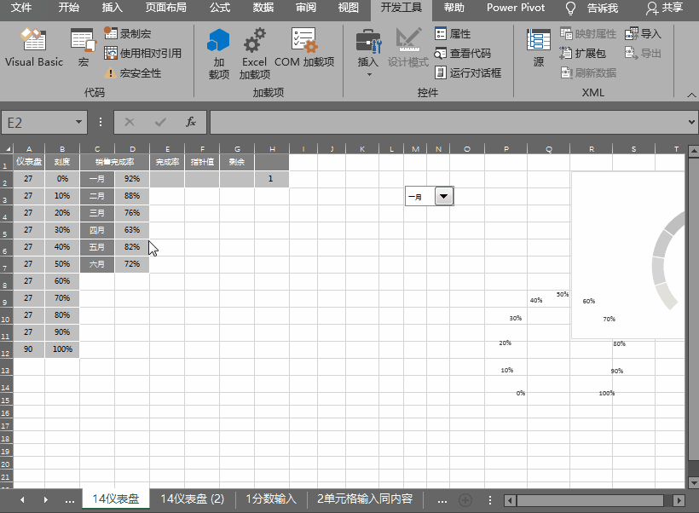Switch to the 插入 ribbon tab
699x513 pixels.
(x=112, y=8)
